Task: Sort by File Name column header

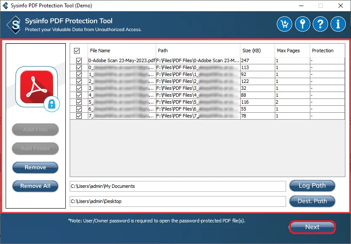Action: point(122,51)
